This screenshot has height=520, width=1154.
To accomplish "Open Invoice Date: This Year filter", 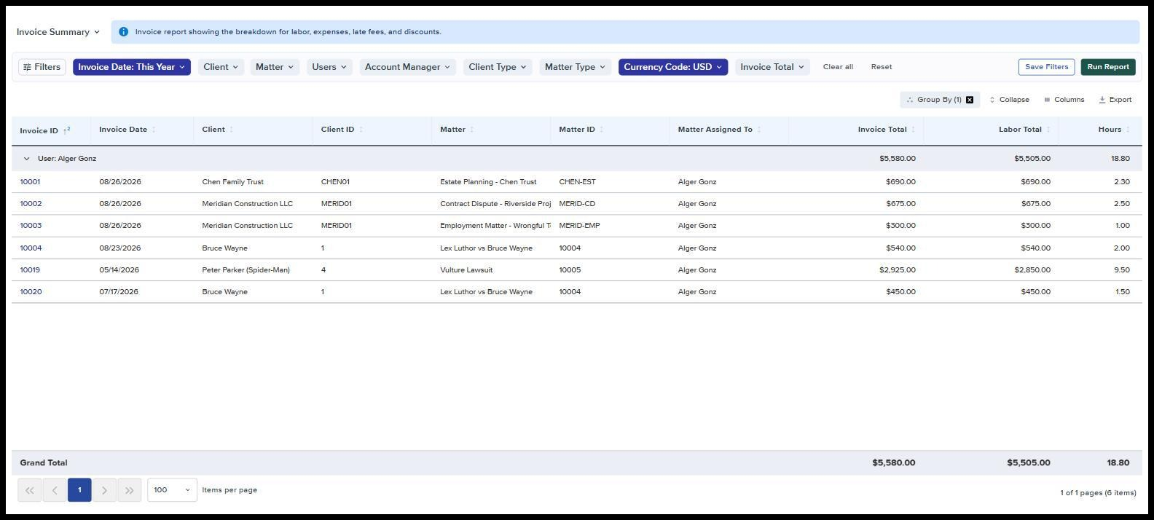I will [132, 67].
